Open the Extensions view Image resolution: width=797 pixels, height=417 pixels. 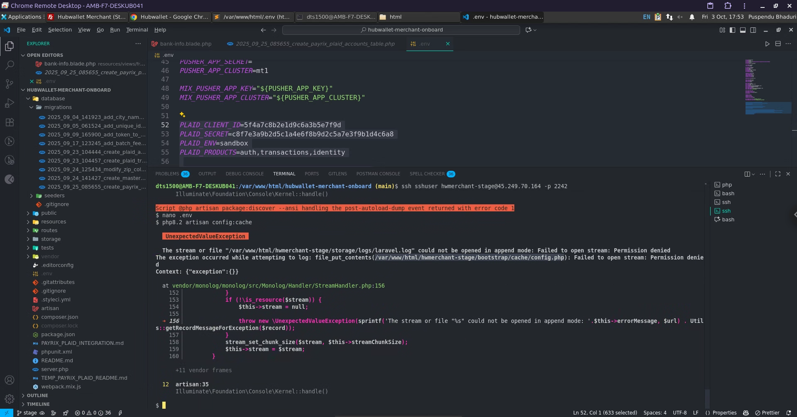tap(9, 122)
